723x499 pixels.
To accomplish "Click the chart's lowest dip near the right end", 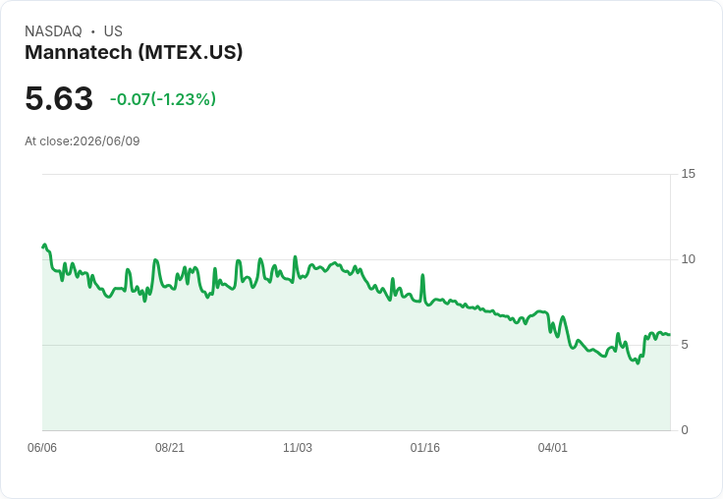I will [639, 362].
